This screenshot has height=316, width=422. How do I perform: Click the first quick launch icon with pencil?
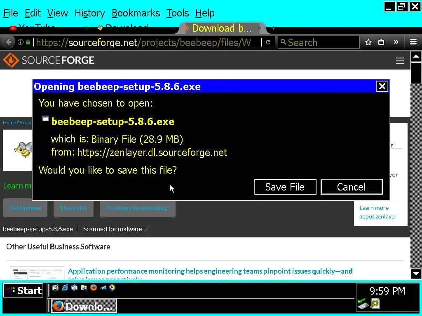point(56,288)
